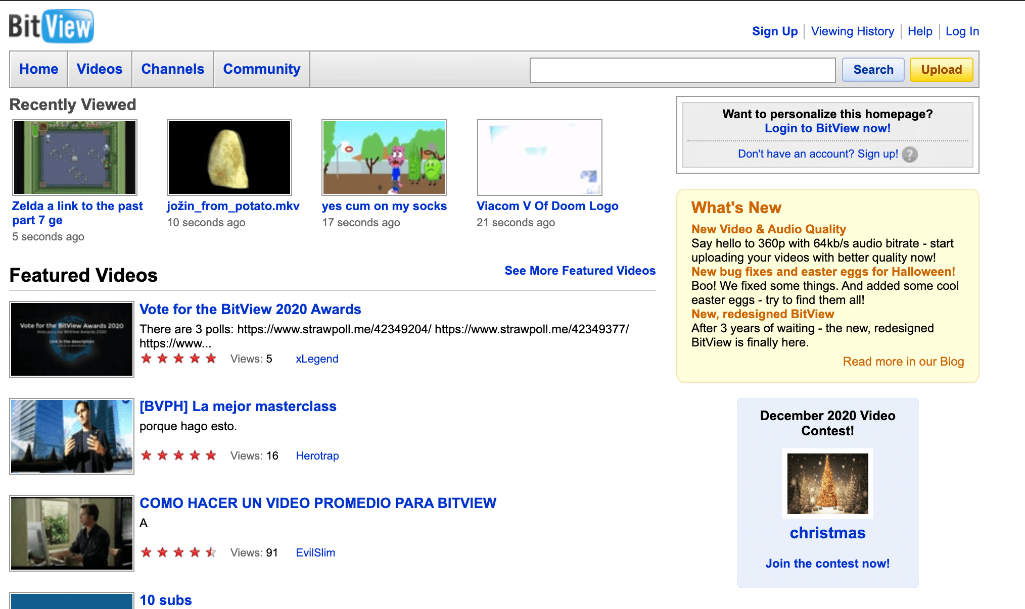
Task: Open the Community tab
Action: pos(261,69)
